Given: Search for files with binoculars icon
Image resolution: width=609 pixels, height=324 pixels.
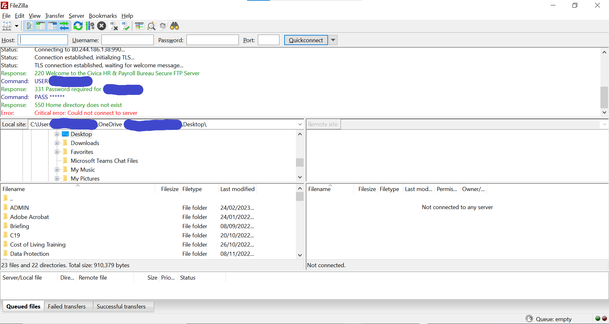Looking at the screenshot, I should 175,26.
